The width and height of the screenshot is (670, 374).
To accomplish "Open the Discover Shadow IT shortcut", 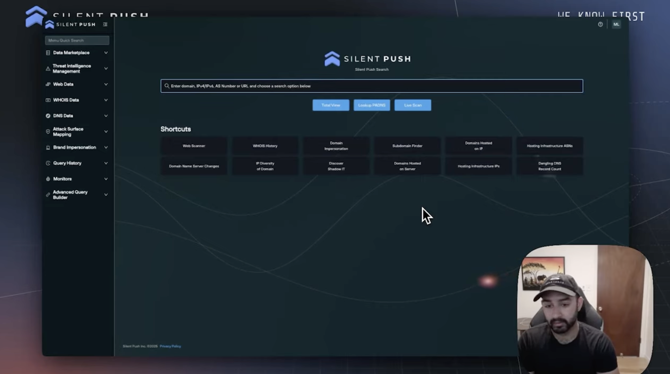I will 336,166.
